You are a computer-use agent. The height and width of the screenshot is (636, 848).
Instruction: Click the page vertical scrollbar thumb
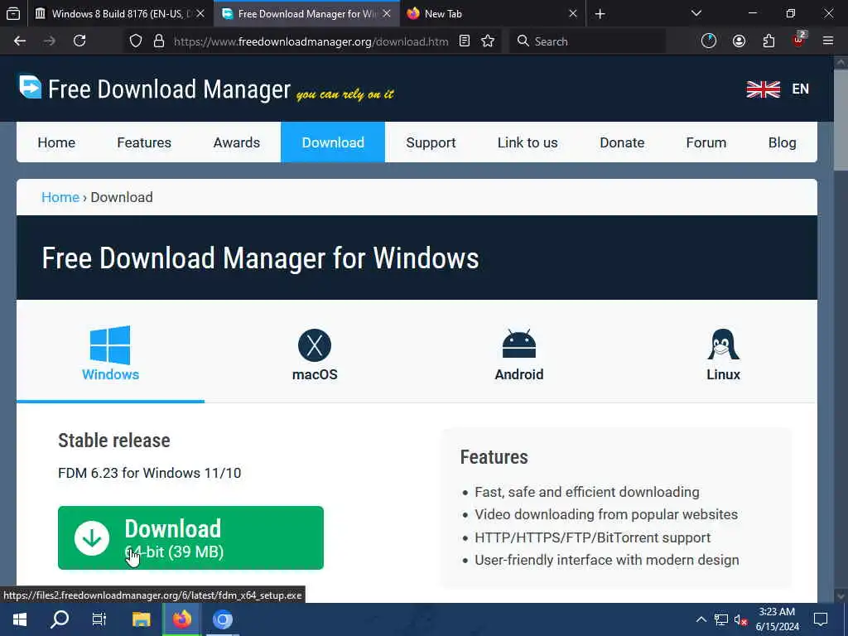tap(841, 120)
